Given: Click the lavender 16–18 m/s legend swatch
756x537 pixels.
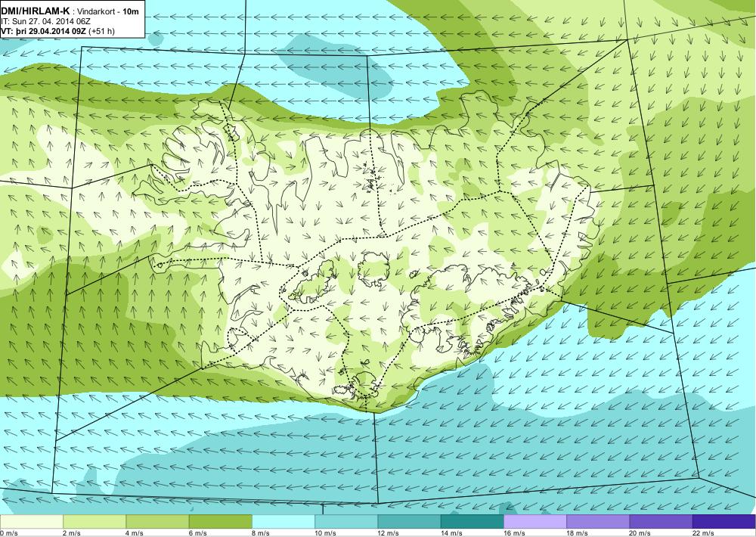Looking at the screenshot, I should [x=535, y=522].
